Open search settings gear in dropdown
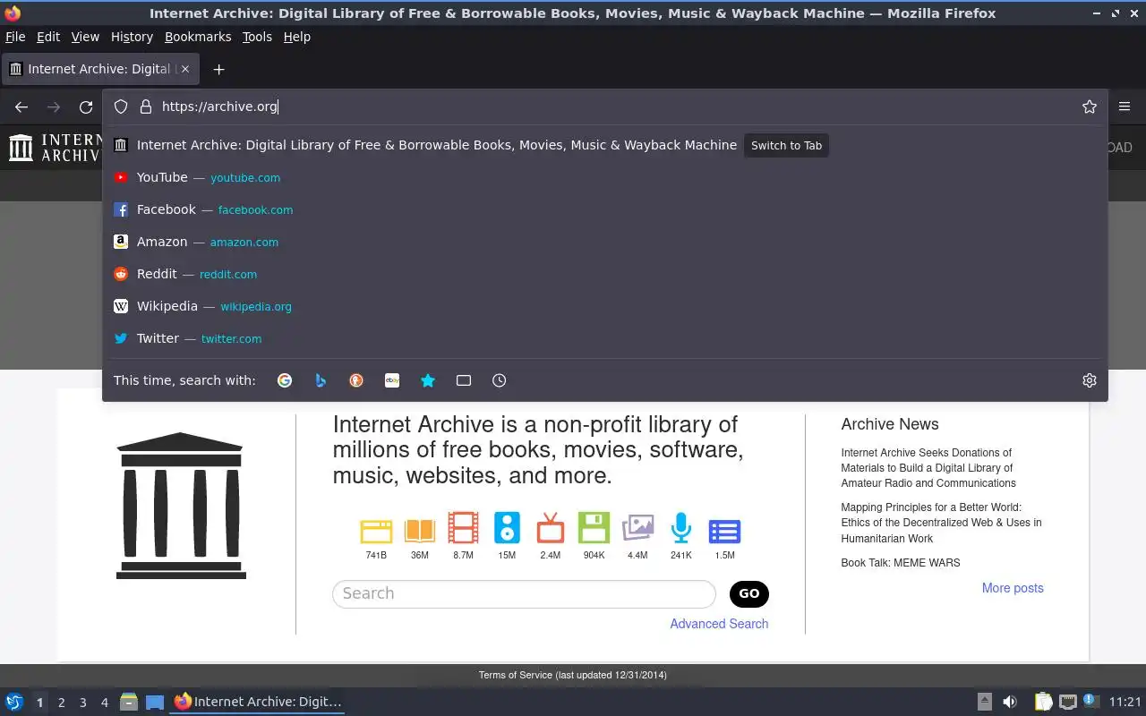Image resolution: width=1146 pixels, height=716 pixels. [x=1090, y=380]
